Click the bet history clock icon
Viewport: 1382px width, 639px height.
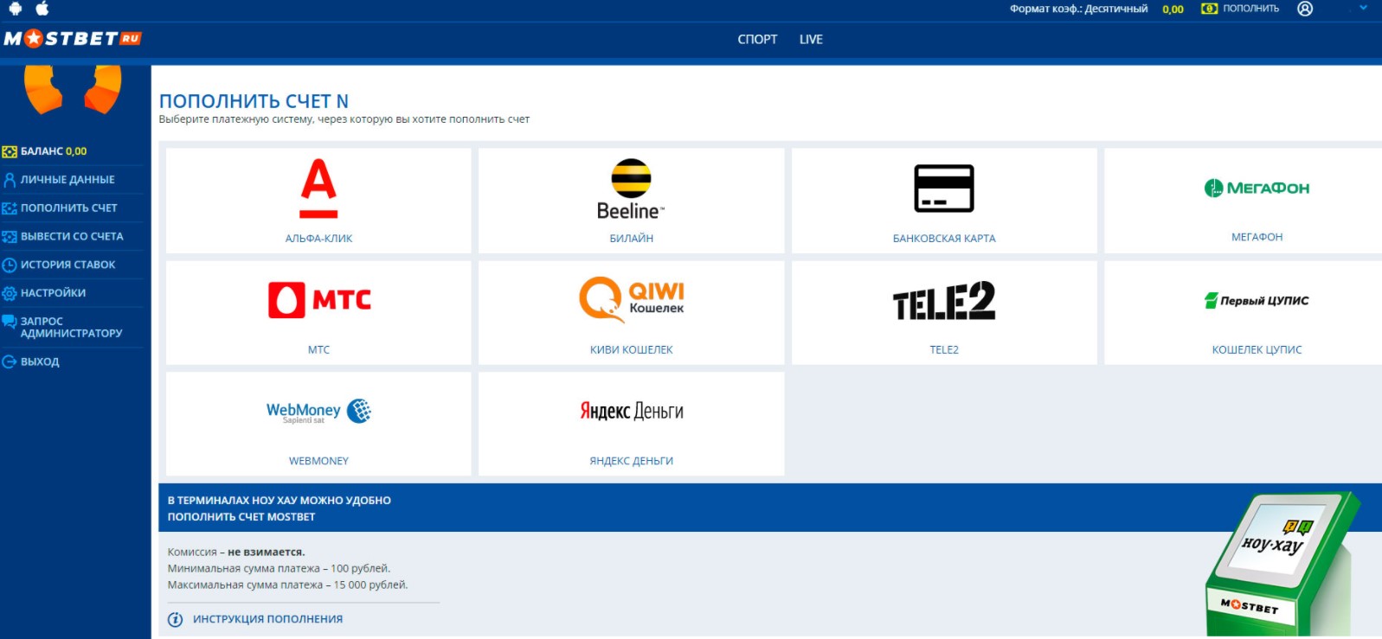10,265
